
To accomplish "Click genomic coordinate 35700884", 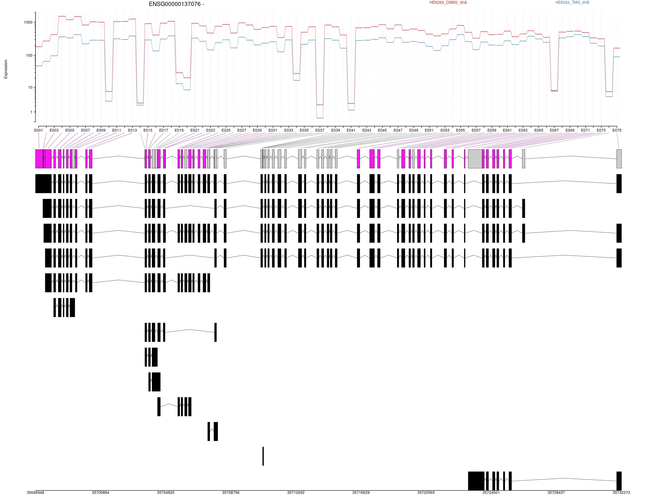I will coord(100,493).
